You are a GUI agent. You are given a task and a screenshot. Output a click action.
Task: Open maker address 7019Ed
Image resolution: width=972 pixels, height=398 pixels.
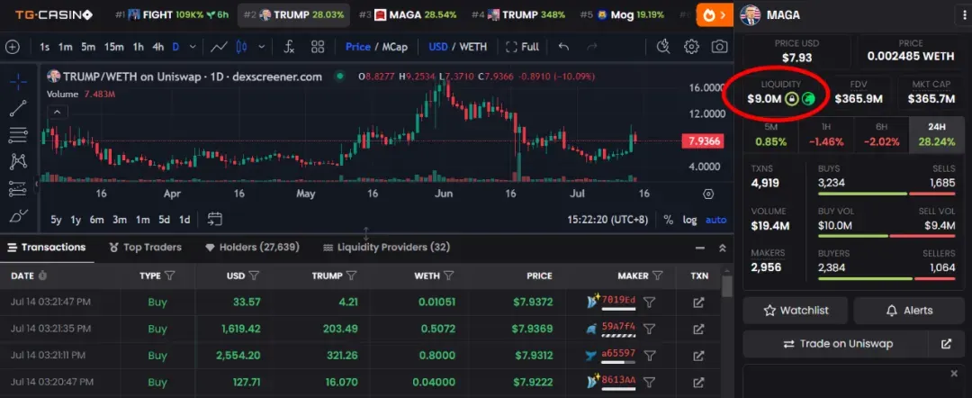[618, 301]
